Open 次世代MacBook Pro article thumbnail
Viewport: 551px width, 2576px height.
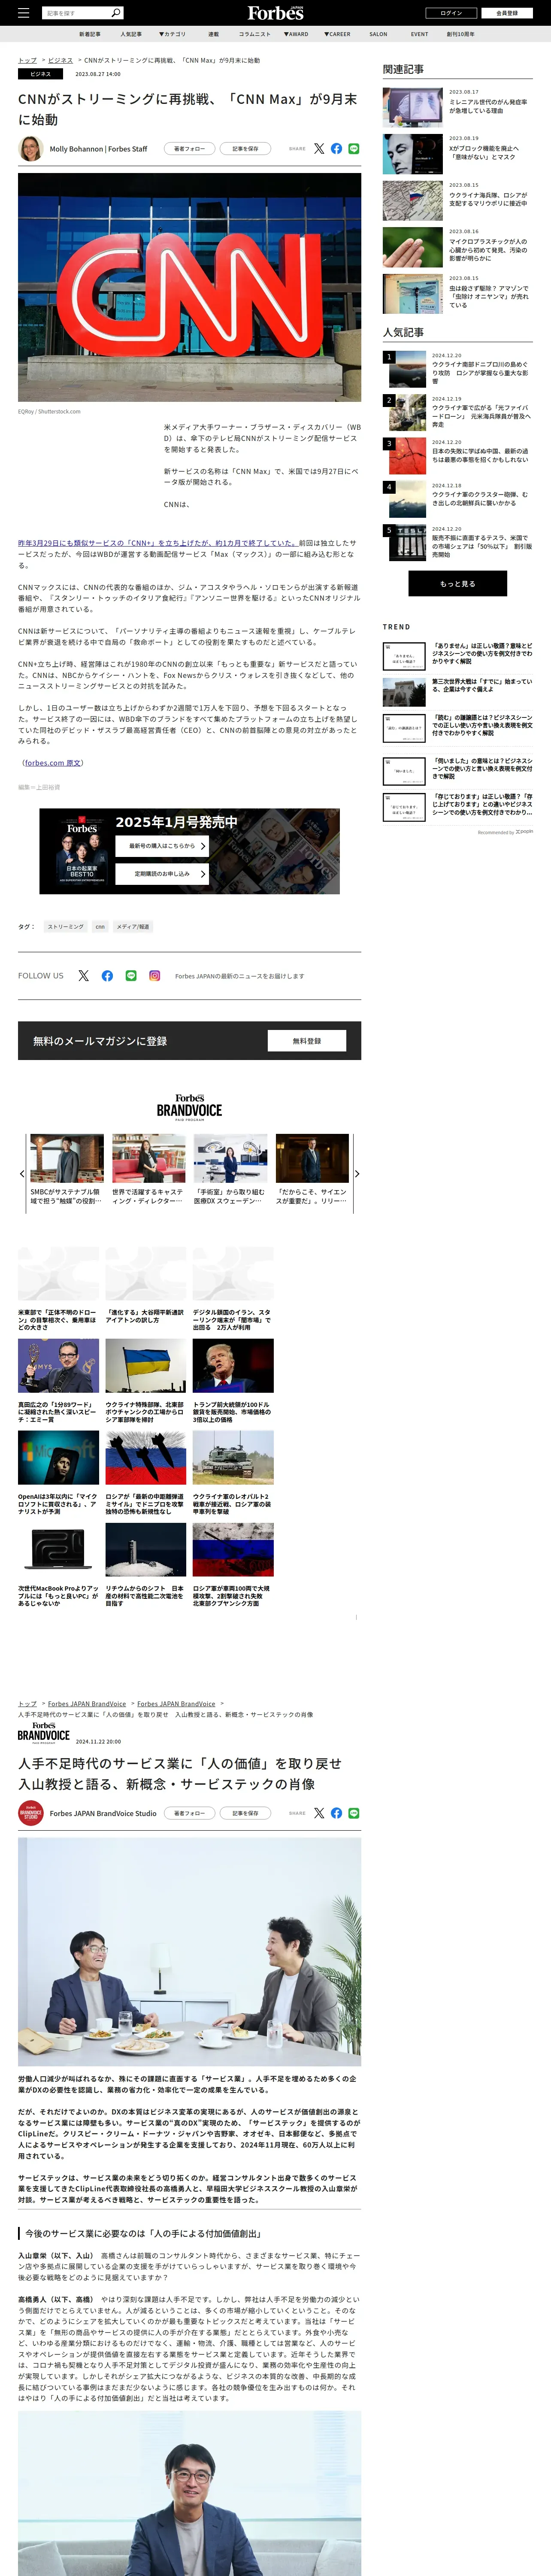(58, 1550)
